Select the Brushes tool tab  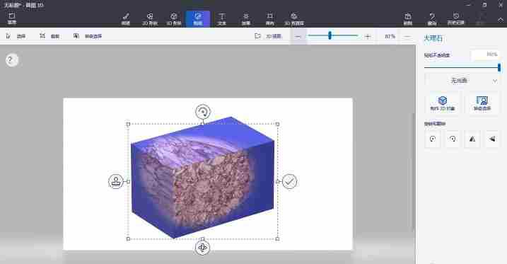tap(126, 19)
